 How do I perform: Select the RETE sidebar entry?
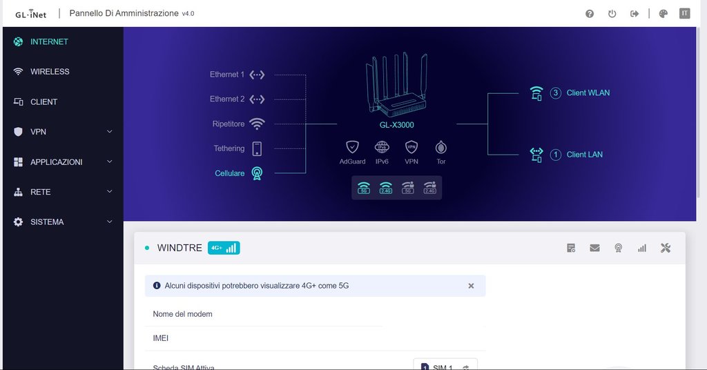tap(63, 192)
